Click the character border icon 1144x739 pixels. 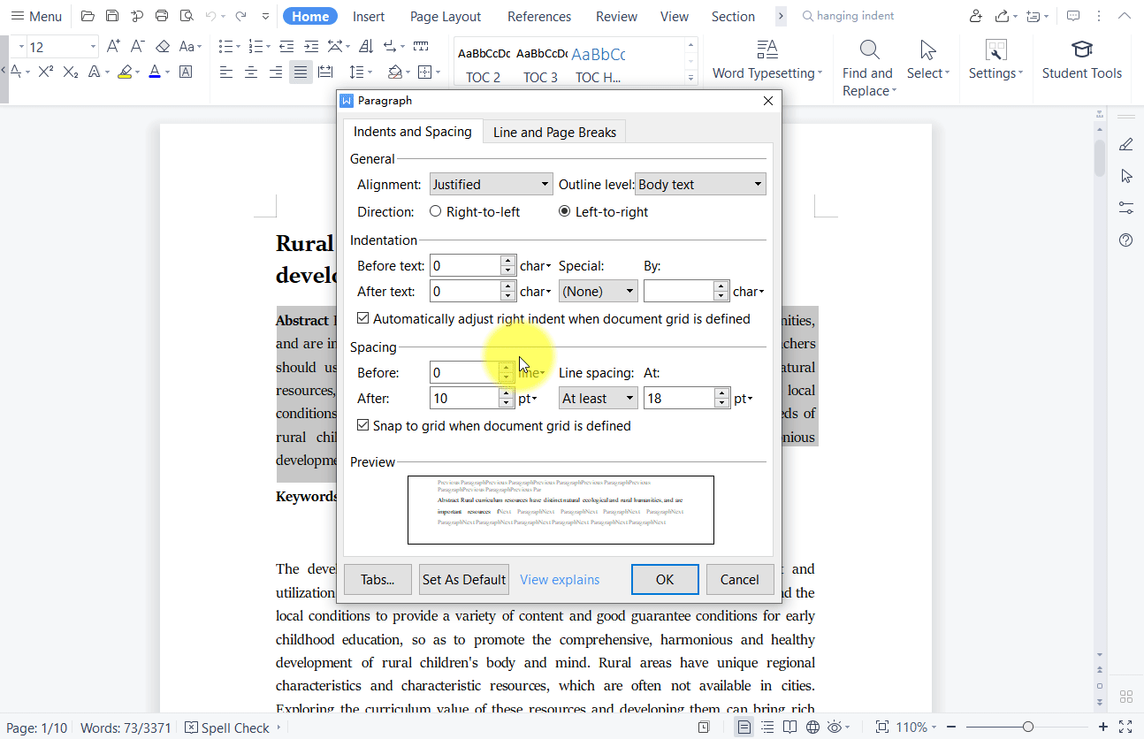186,72
